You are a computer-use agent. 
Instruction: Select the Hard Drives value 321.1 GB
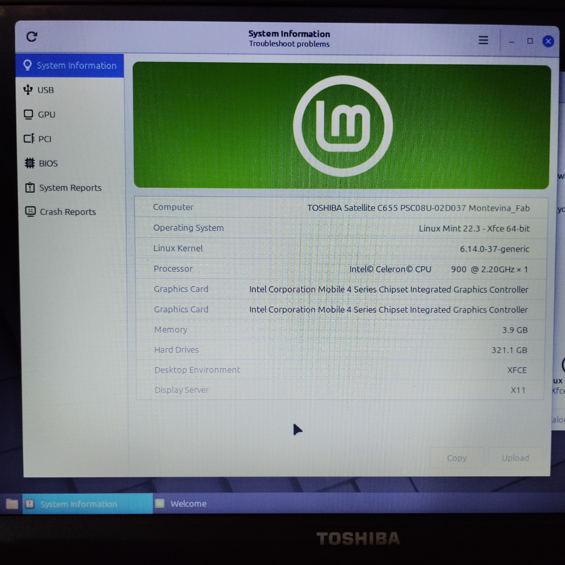click(x=509, y=350)
